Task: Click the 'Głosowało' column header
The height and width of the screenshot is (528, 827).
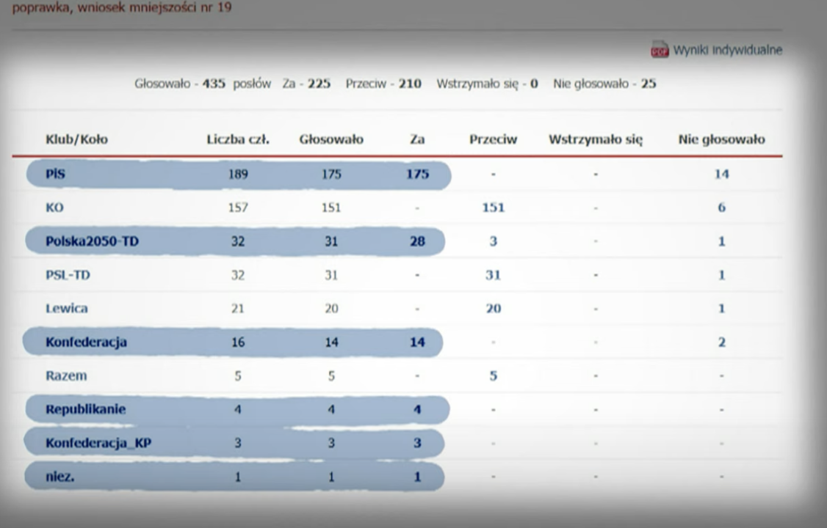Action: (x=331, y=139)
